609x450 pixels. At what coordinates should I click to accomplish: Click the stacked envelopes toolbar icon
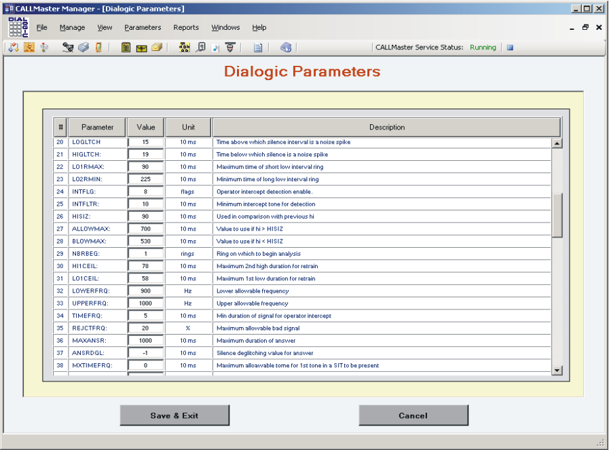(157, 48)
